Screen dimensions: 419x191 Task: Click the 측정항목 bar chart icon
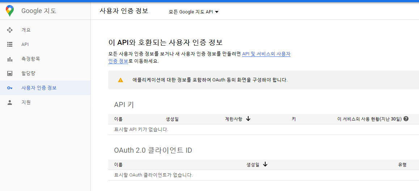(x=10, y=59)
